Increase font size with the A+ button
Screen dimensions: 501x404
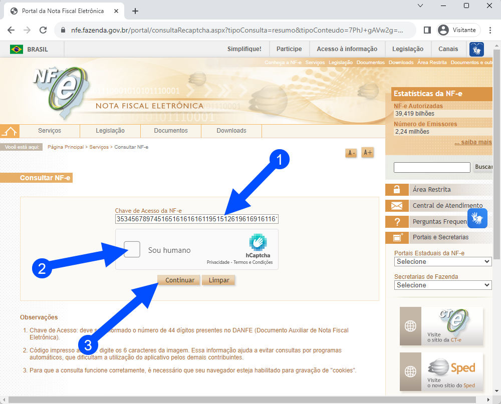tap(367, 153)
